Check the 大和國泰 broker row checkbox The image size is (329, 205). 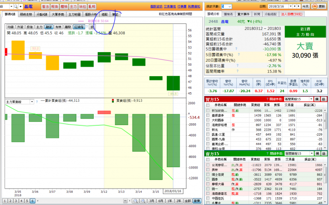pos(208,120)
